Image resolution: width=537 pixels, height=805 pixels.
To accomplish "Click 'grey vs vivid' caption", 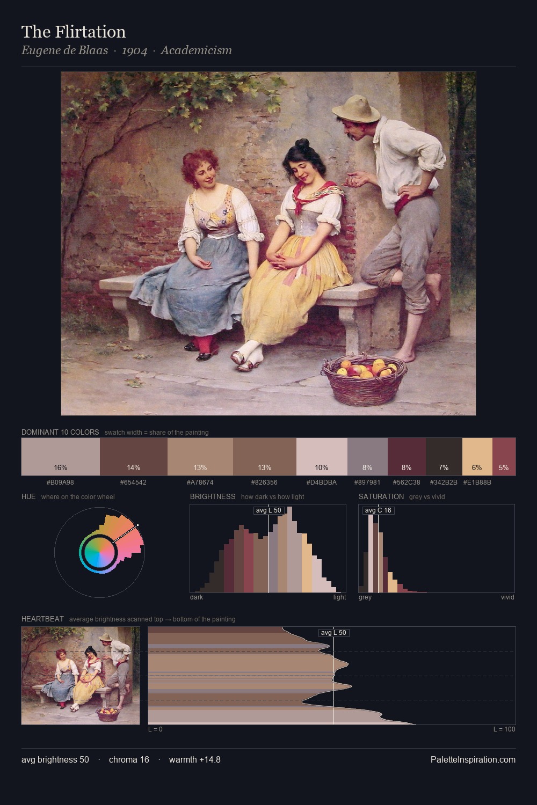I will click(427, 497).
